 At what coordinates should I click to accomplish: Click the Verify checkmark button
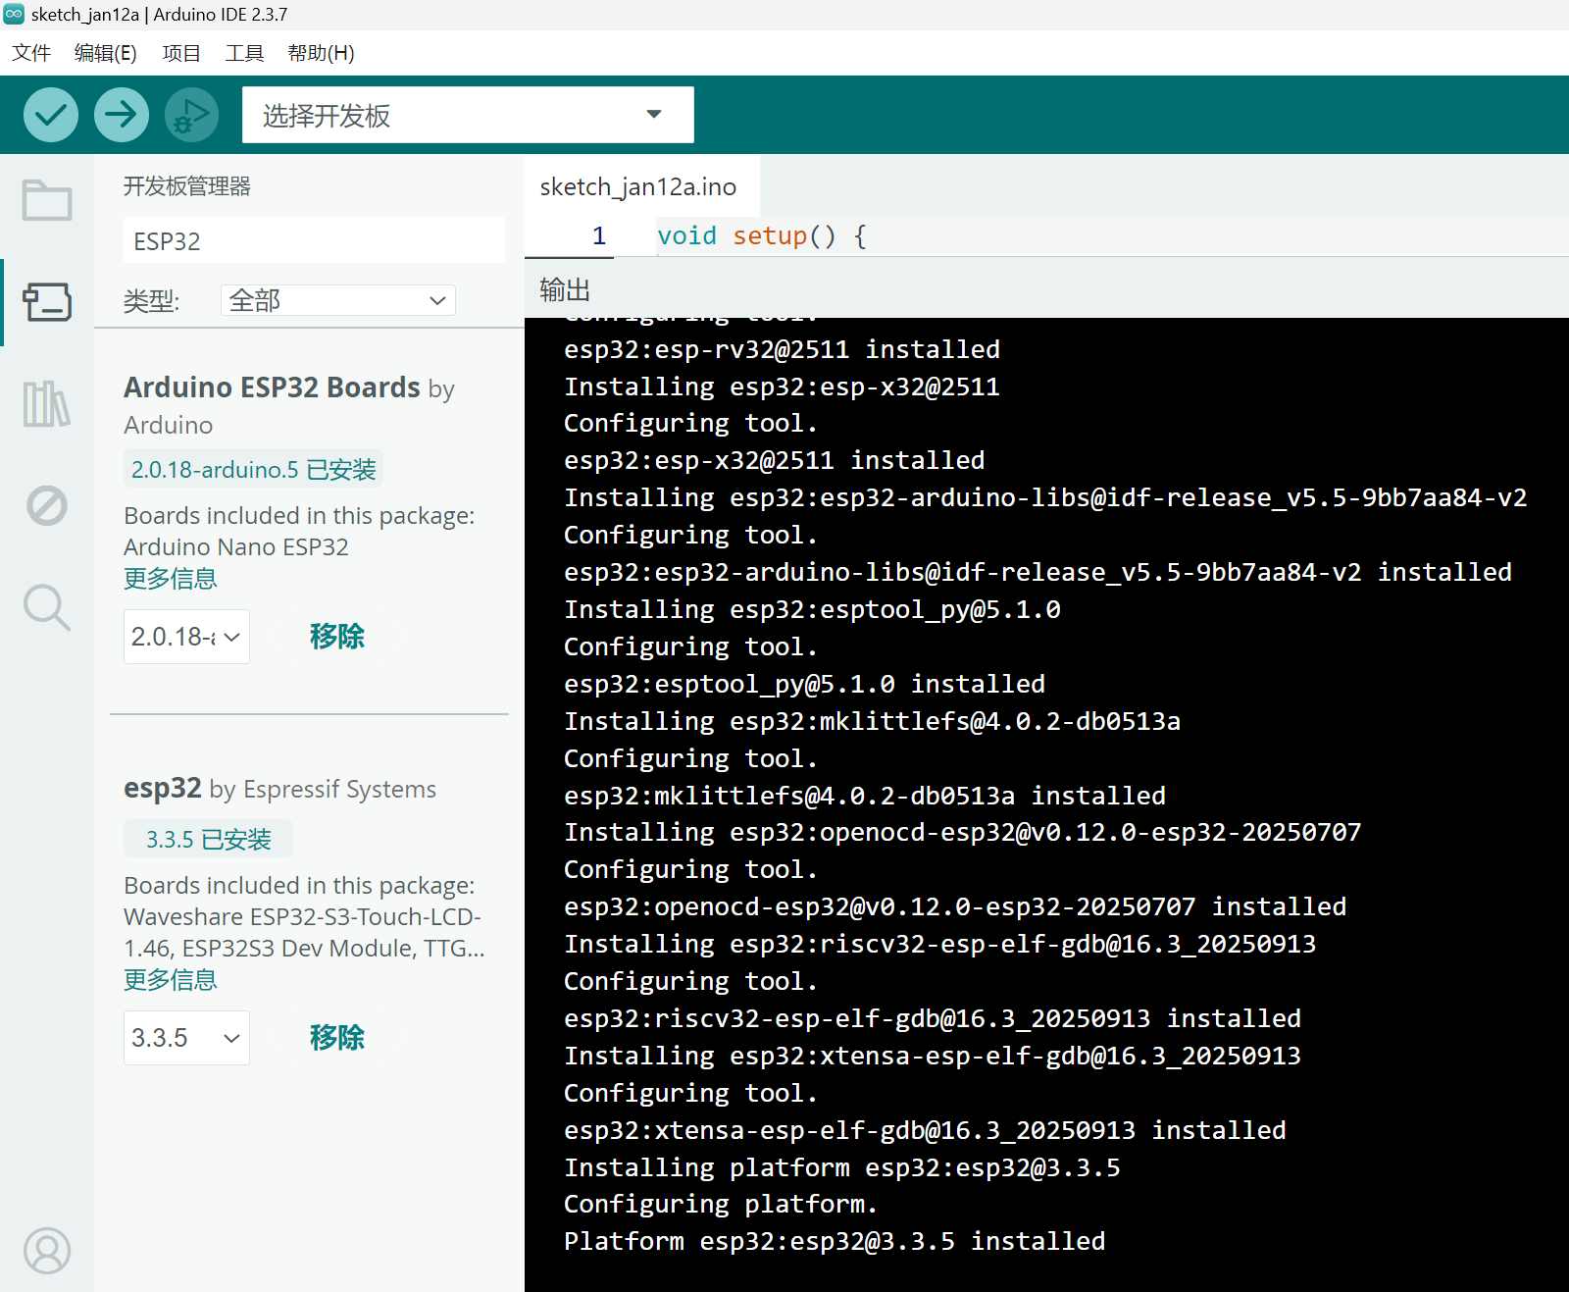click(51, 115)
